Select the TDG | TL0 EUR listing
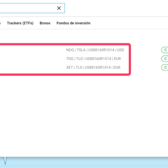 coord(94,59)
